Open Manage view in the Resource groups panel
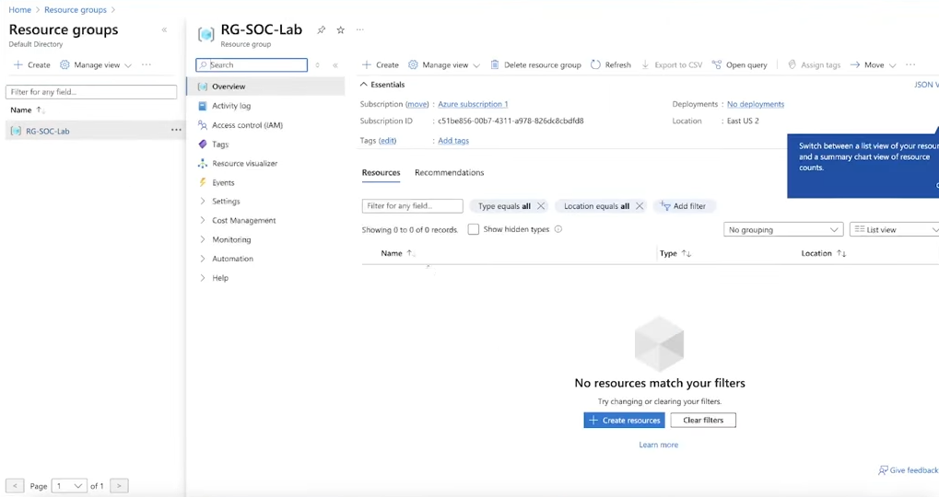939x497 pixels. point(96,64)
